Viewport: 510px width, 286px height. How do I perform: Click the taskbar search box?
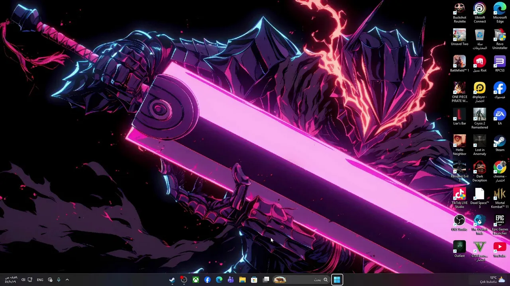[x=301, y=280]
